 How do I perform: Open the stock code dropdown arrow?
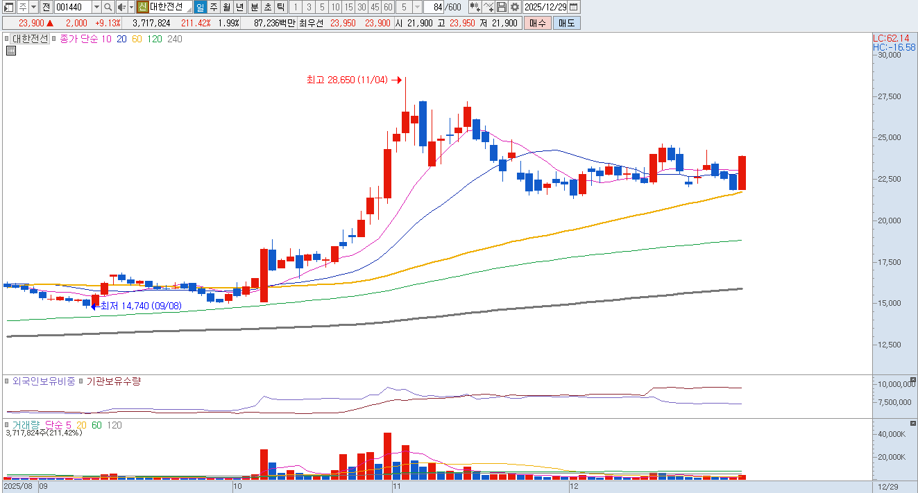point(96,7)
